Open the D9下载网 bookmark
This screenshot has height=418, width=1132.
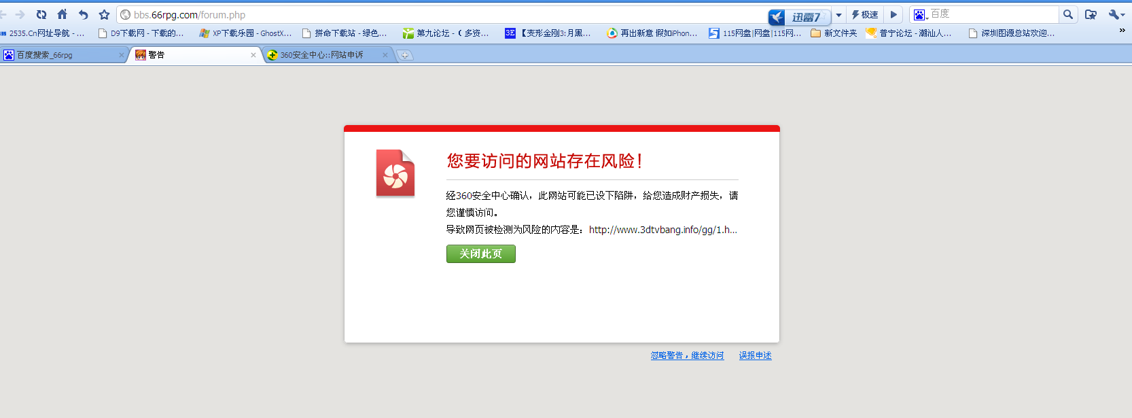point(141,33)
